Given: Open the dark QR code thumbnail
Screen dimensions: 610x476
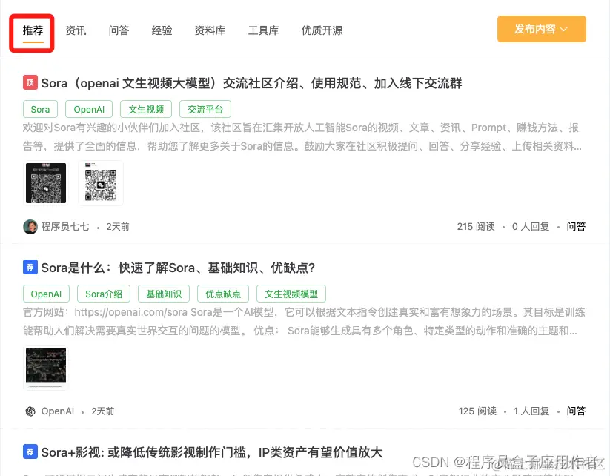Looking at the screenshot, I should (x=46, y=183).
